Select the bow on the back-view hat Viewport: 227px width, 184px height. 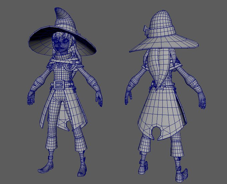pyautogui.click(x=147, y=31)
